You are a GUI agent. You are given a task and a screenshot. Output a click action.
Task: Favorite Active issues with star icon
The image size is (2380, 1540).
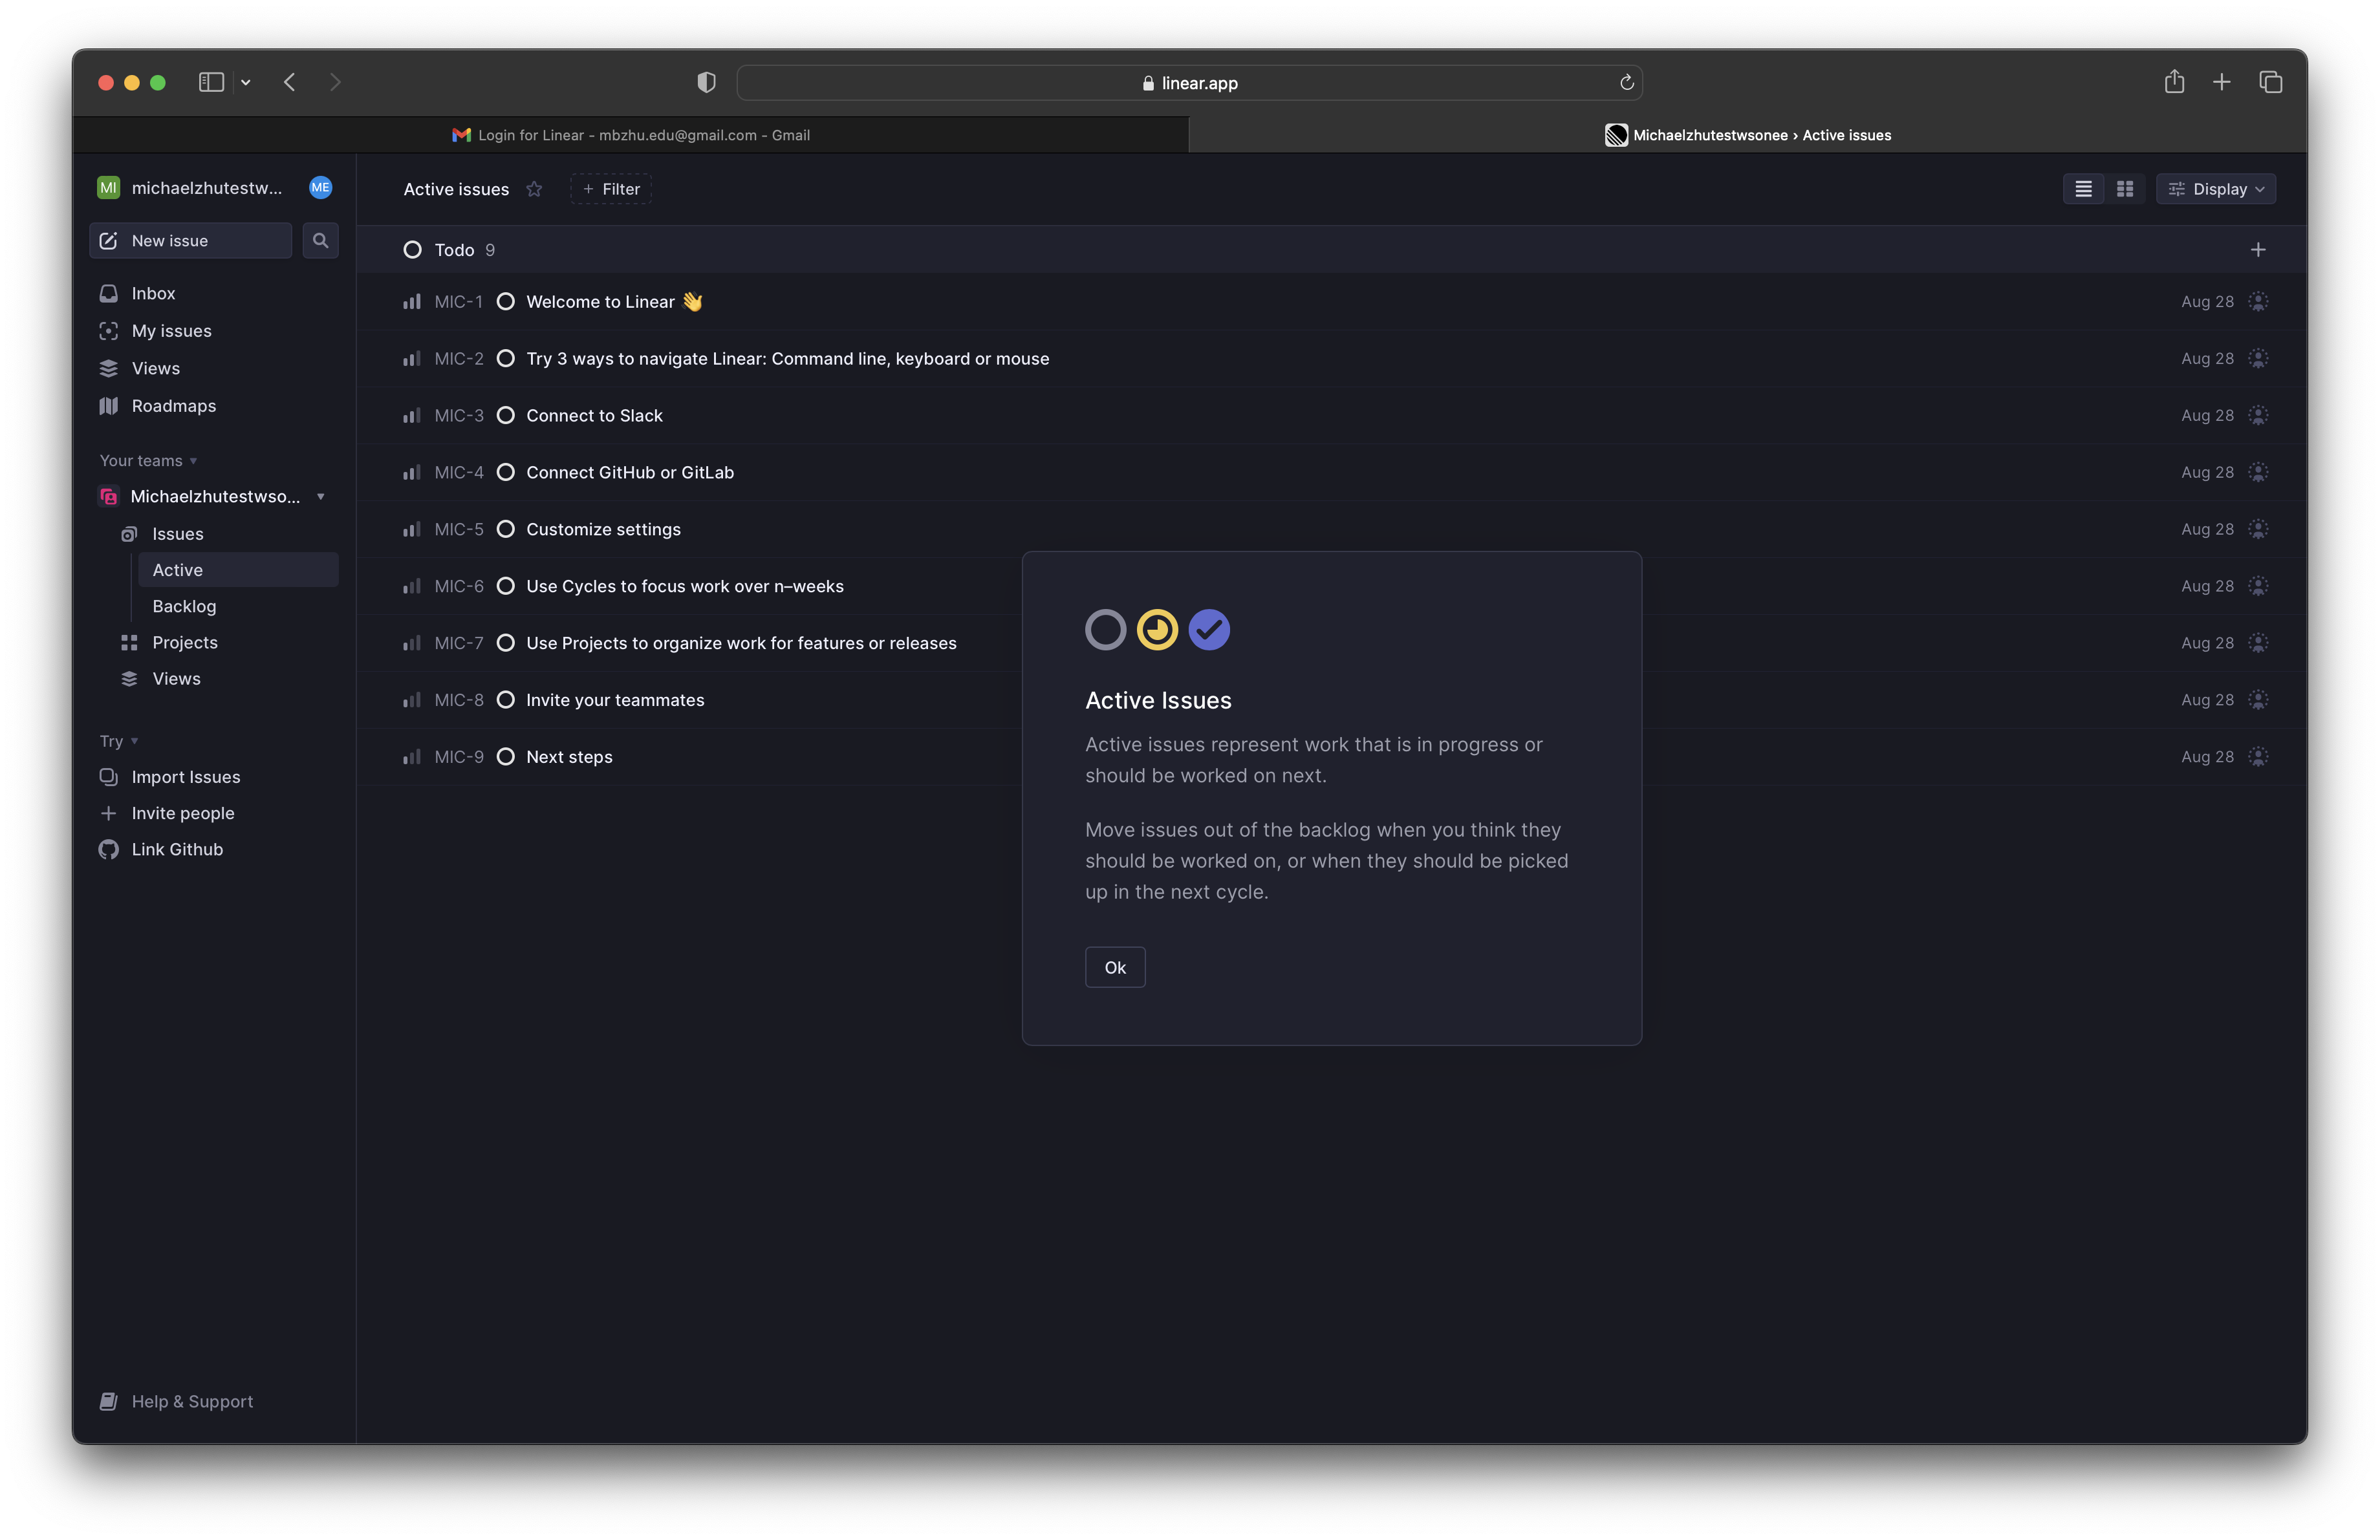534,189
